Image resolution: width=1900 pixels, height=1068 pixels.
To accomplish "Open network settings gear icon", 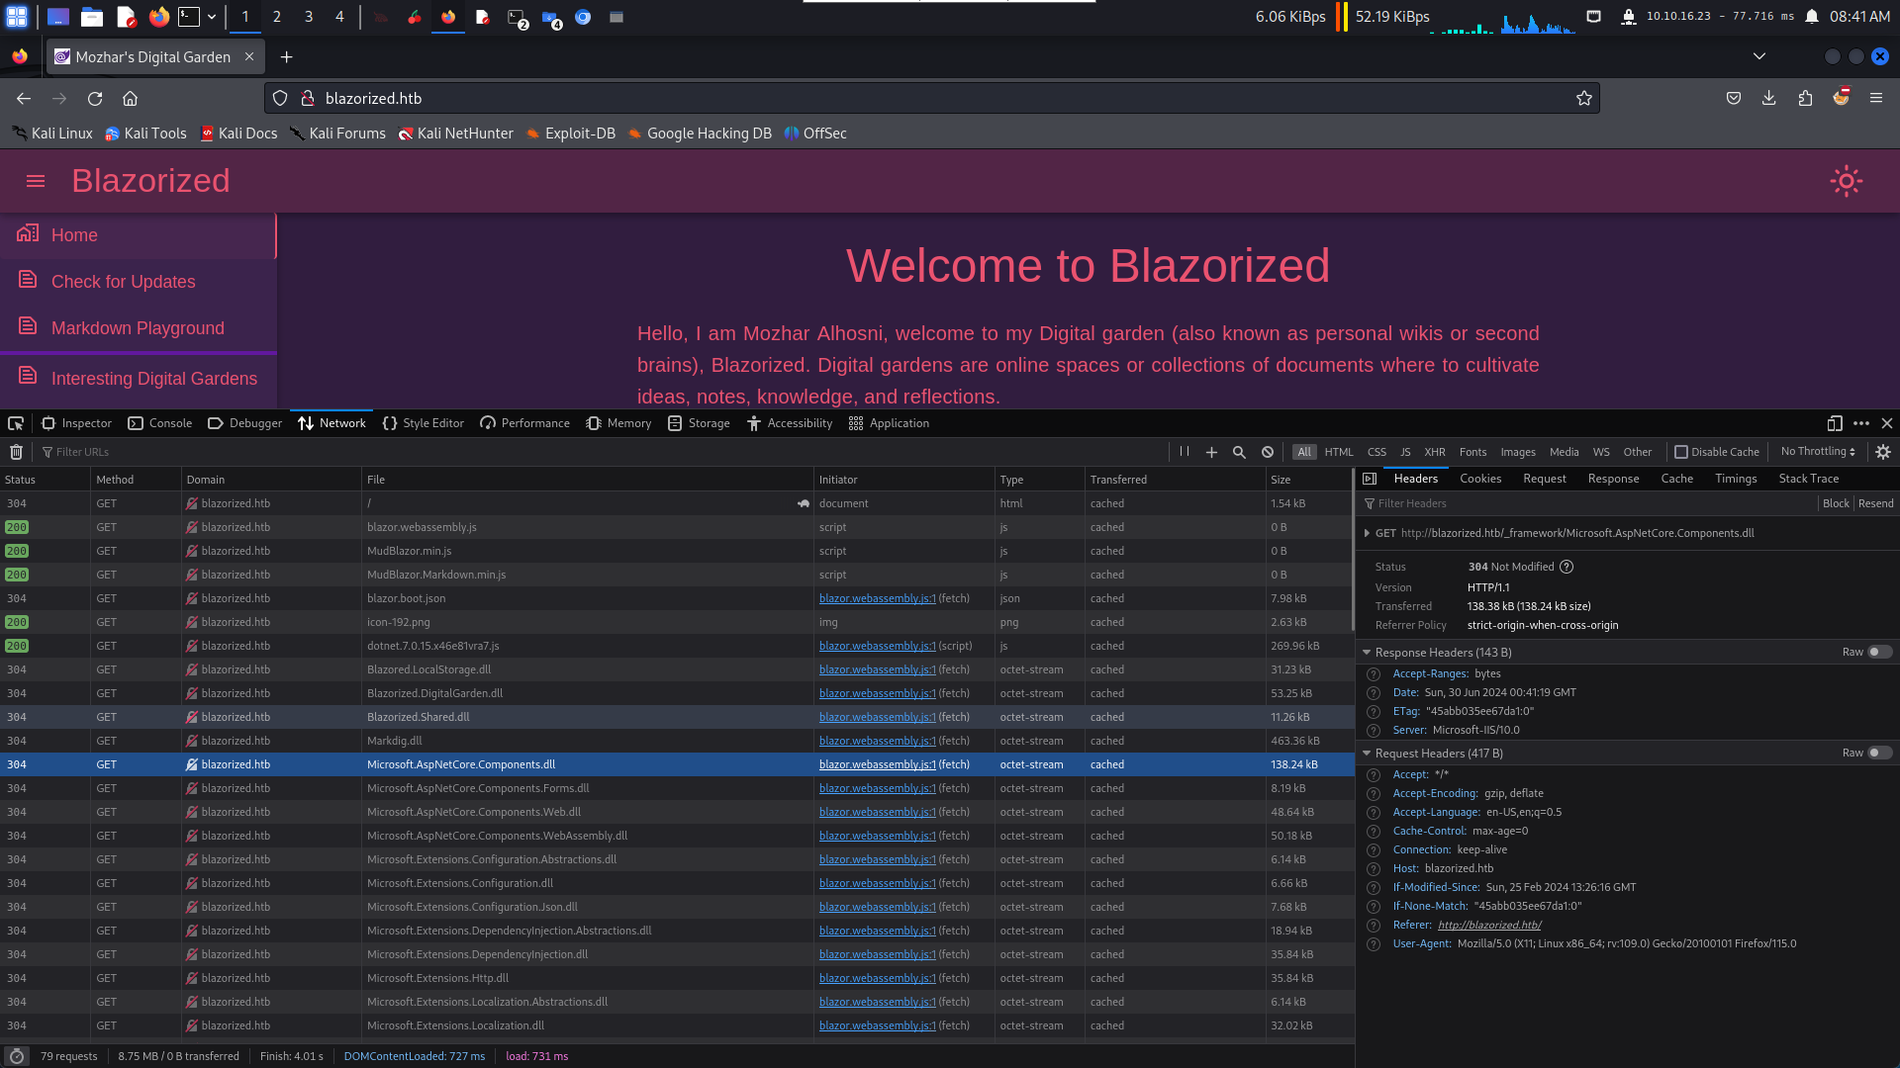I will pyautogui.click(x=1883, y=452).
